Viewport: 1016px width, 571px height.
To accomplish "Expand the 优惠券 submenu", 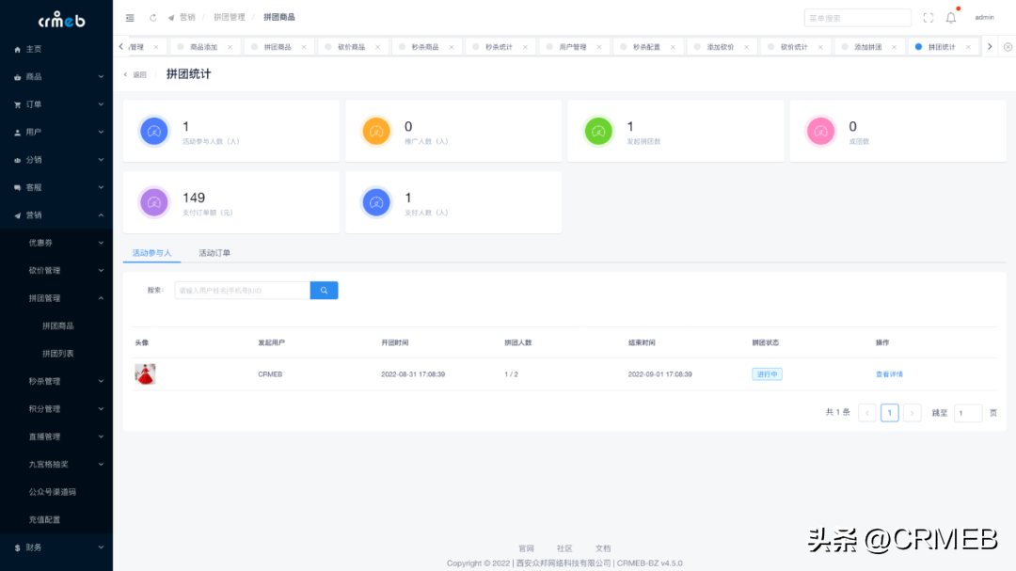I will pyautogui.click(x=56, y=243).
